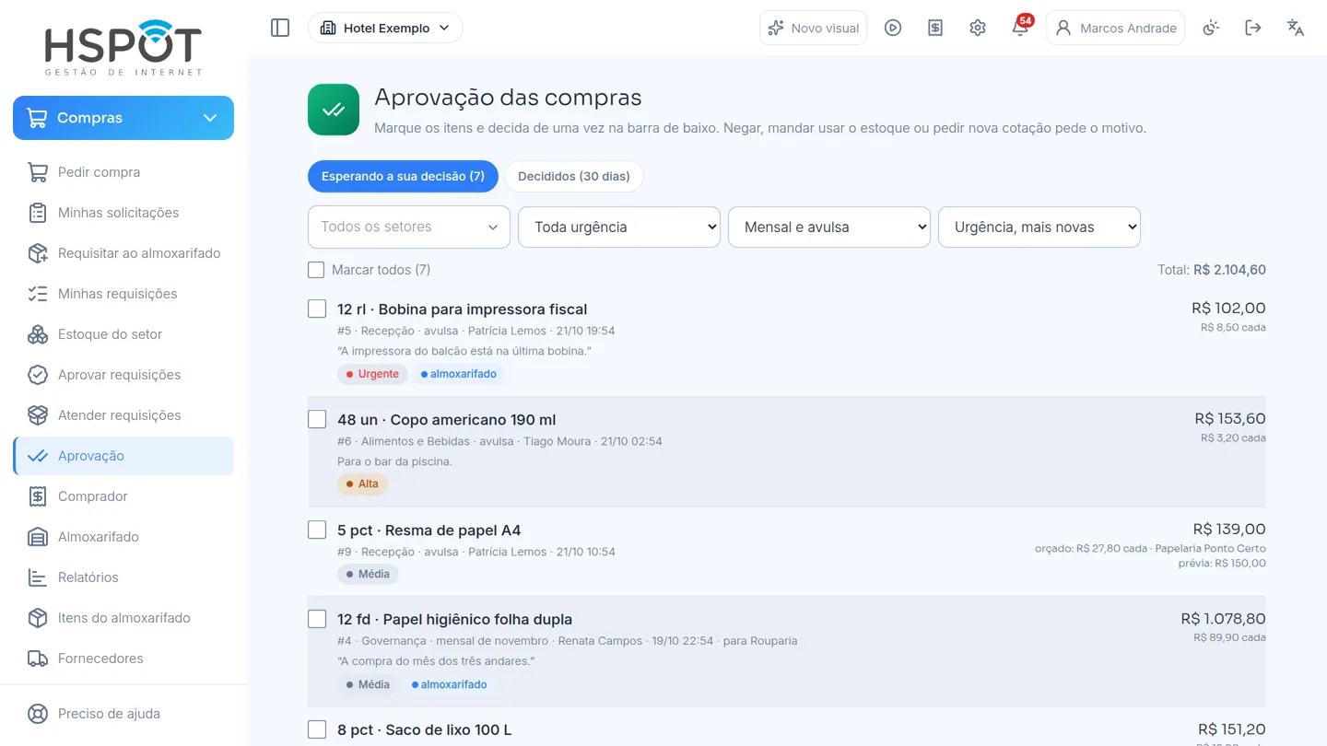The width and height of the screenshot is (1327, 746).
Task: Open the dollar receipt icon in header
Action: [935, 28]
